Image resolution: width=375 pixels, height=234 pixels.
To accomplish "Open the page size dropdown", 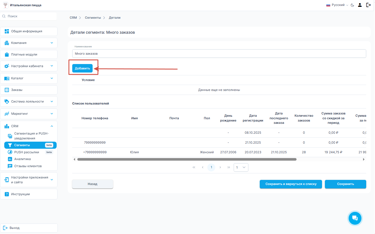I will pos(241,167).
